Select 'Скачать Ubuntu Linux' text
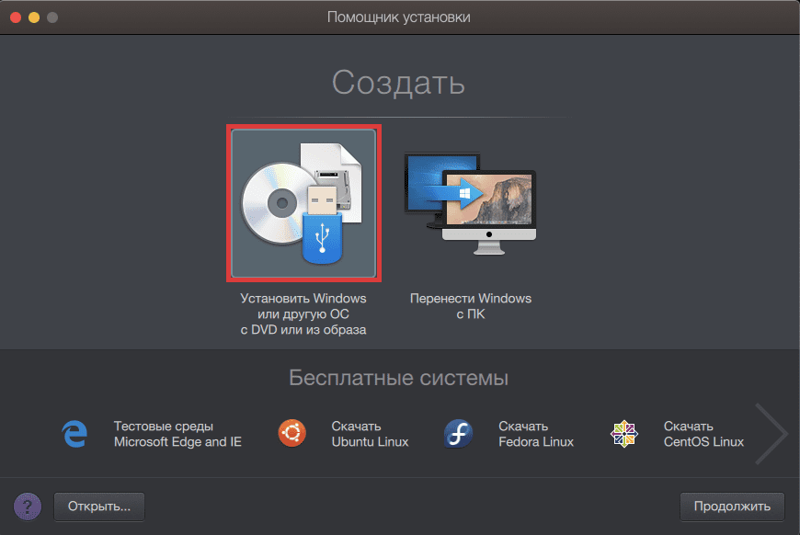Image resolution: width=800 pixels, height=535 pixels. coord(370,434)
